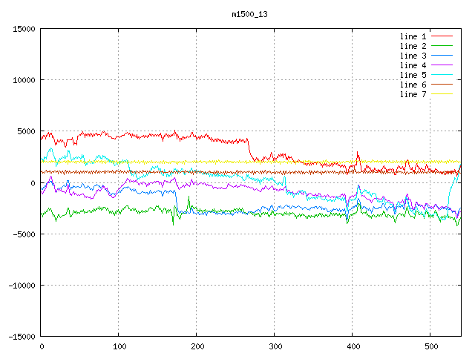Pick the 'line 4' legend label
475x356 pixels.
(413, 65)
